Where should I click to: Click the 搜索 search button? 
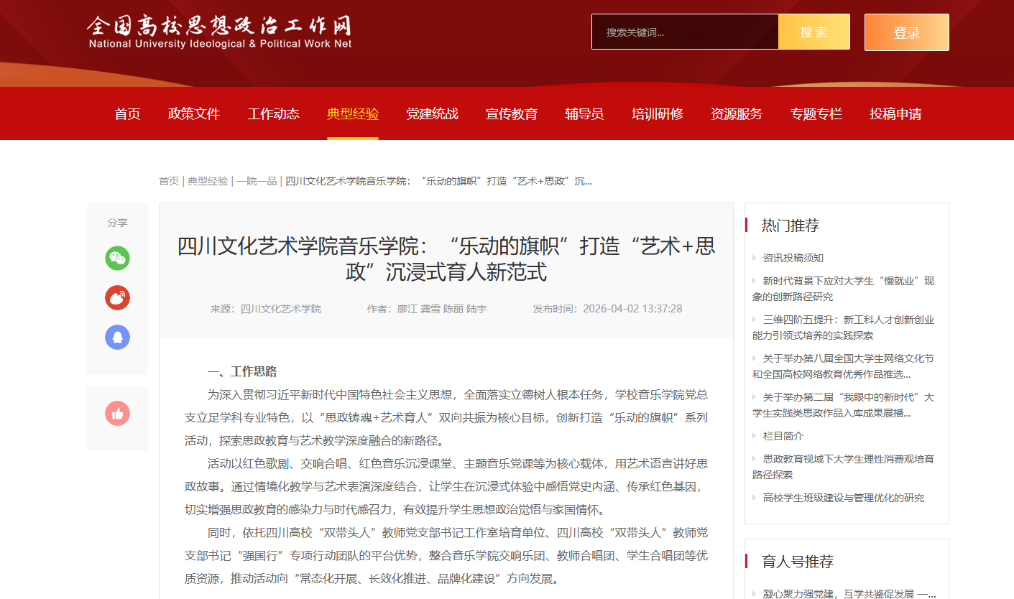coord(813,32)
